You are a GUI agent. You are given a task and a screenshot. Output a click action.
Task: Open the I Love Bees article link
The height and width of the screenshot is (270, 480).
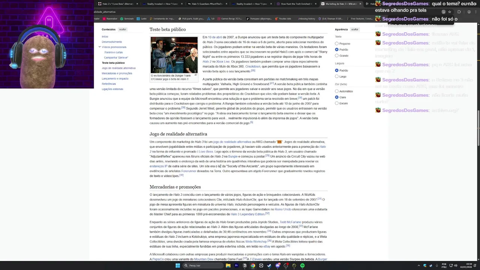[x=206, y=151]
